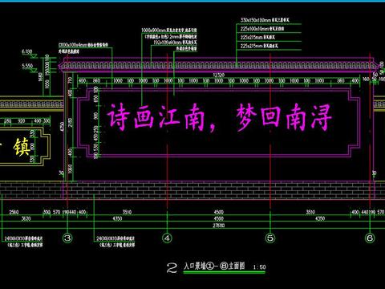Select the overall dimension 27880
This screenshot has width=385, height=289.
(219, 226)
